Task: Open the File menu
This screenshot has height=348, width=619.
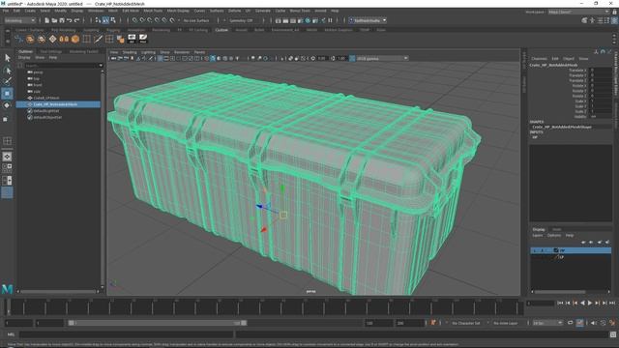Action: [6, 11]
